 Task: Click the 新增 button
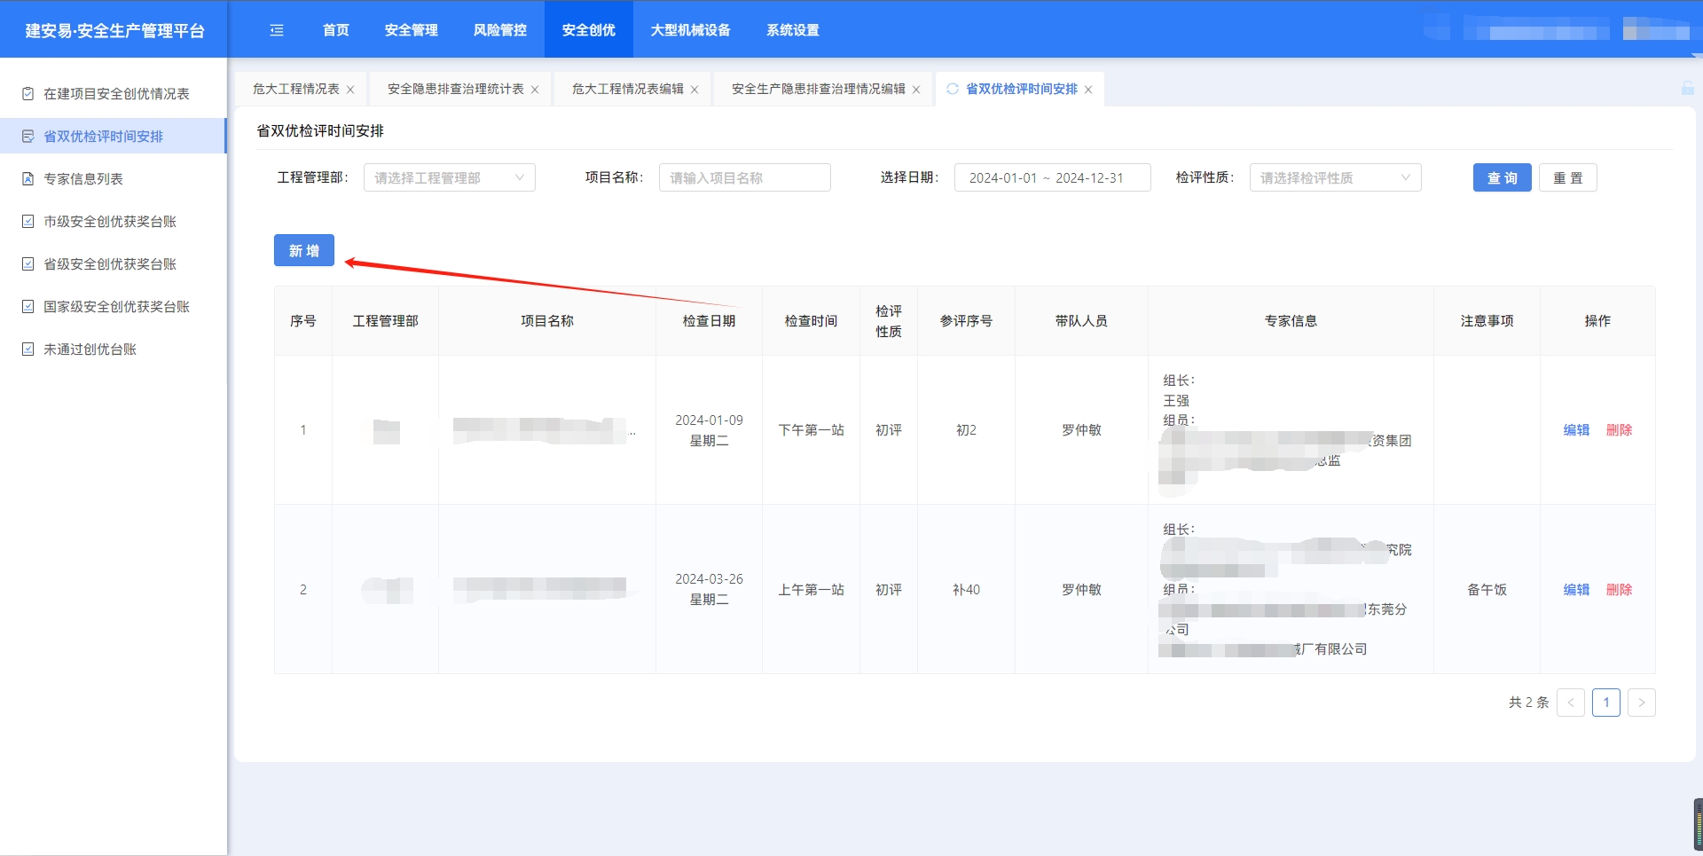pyautogui.click(x=304, y=251)
